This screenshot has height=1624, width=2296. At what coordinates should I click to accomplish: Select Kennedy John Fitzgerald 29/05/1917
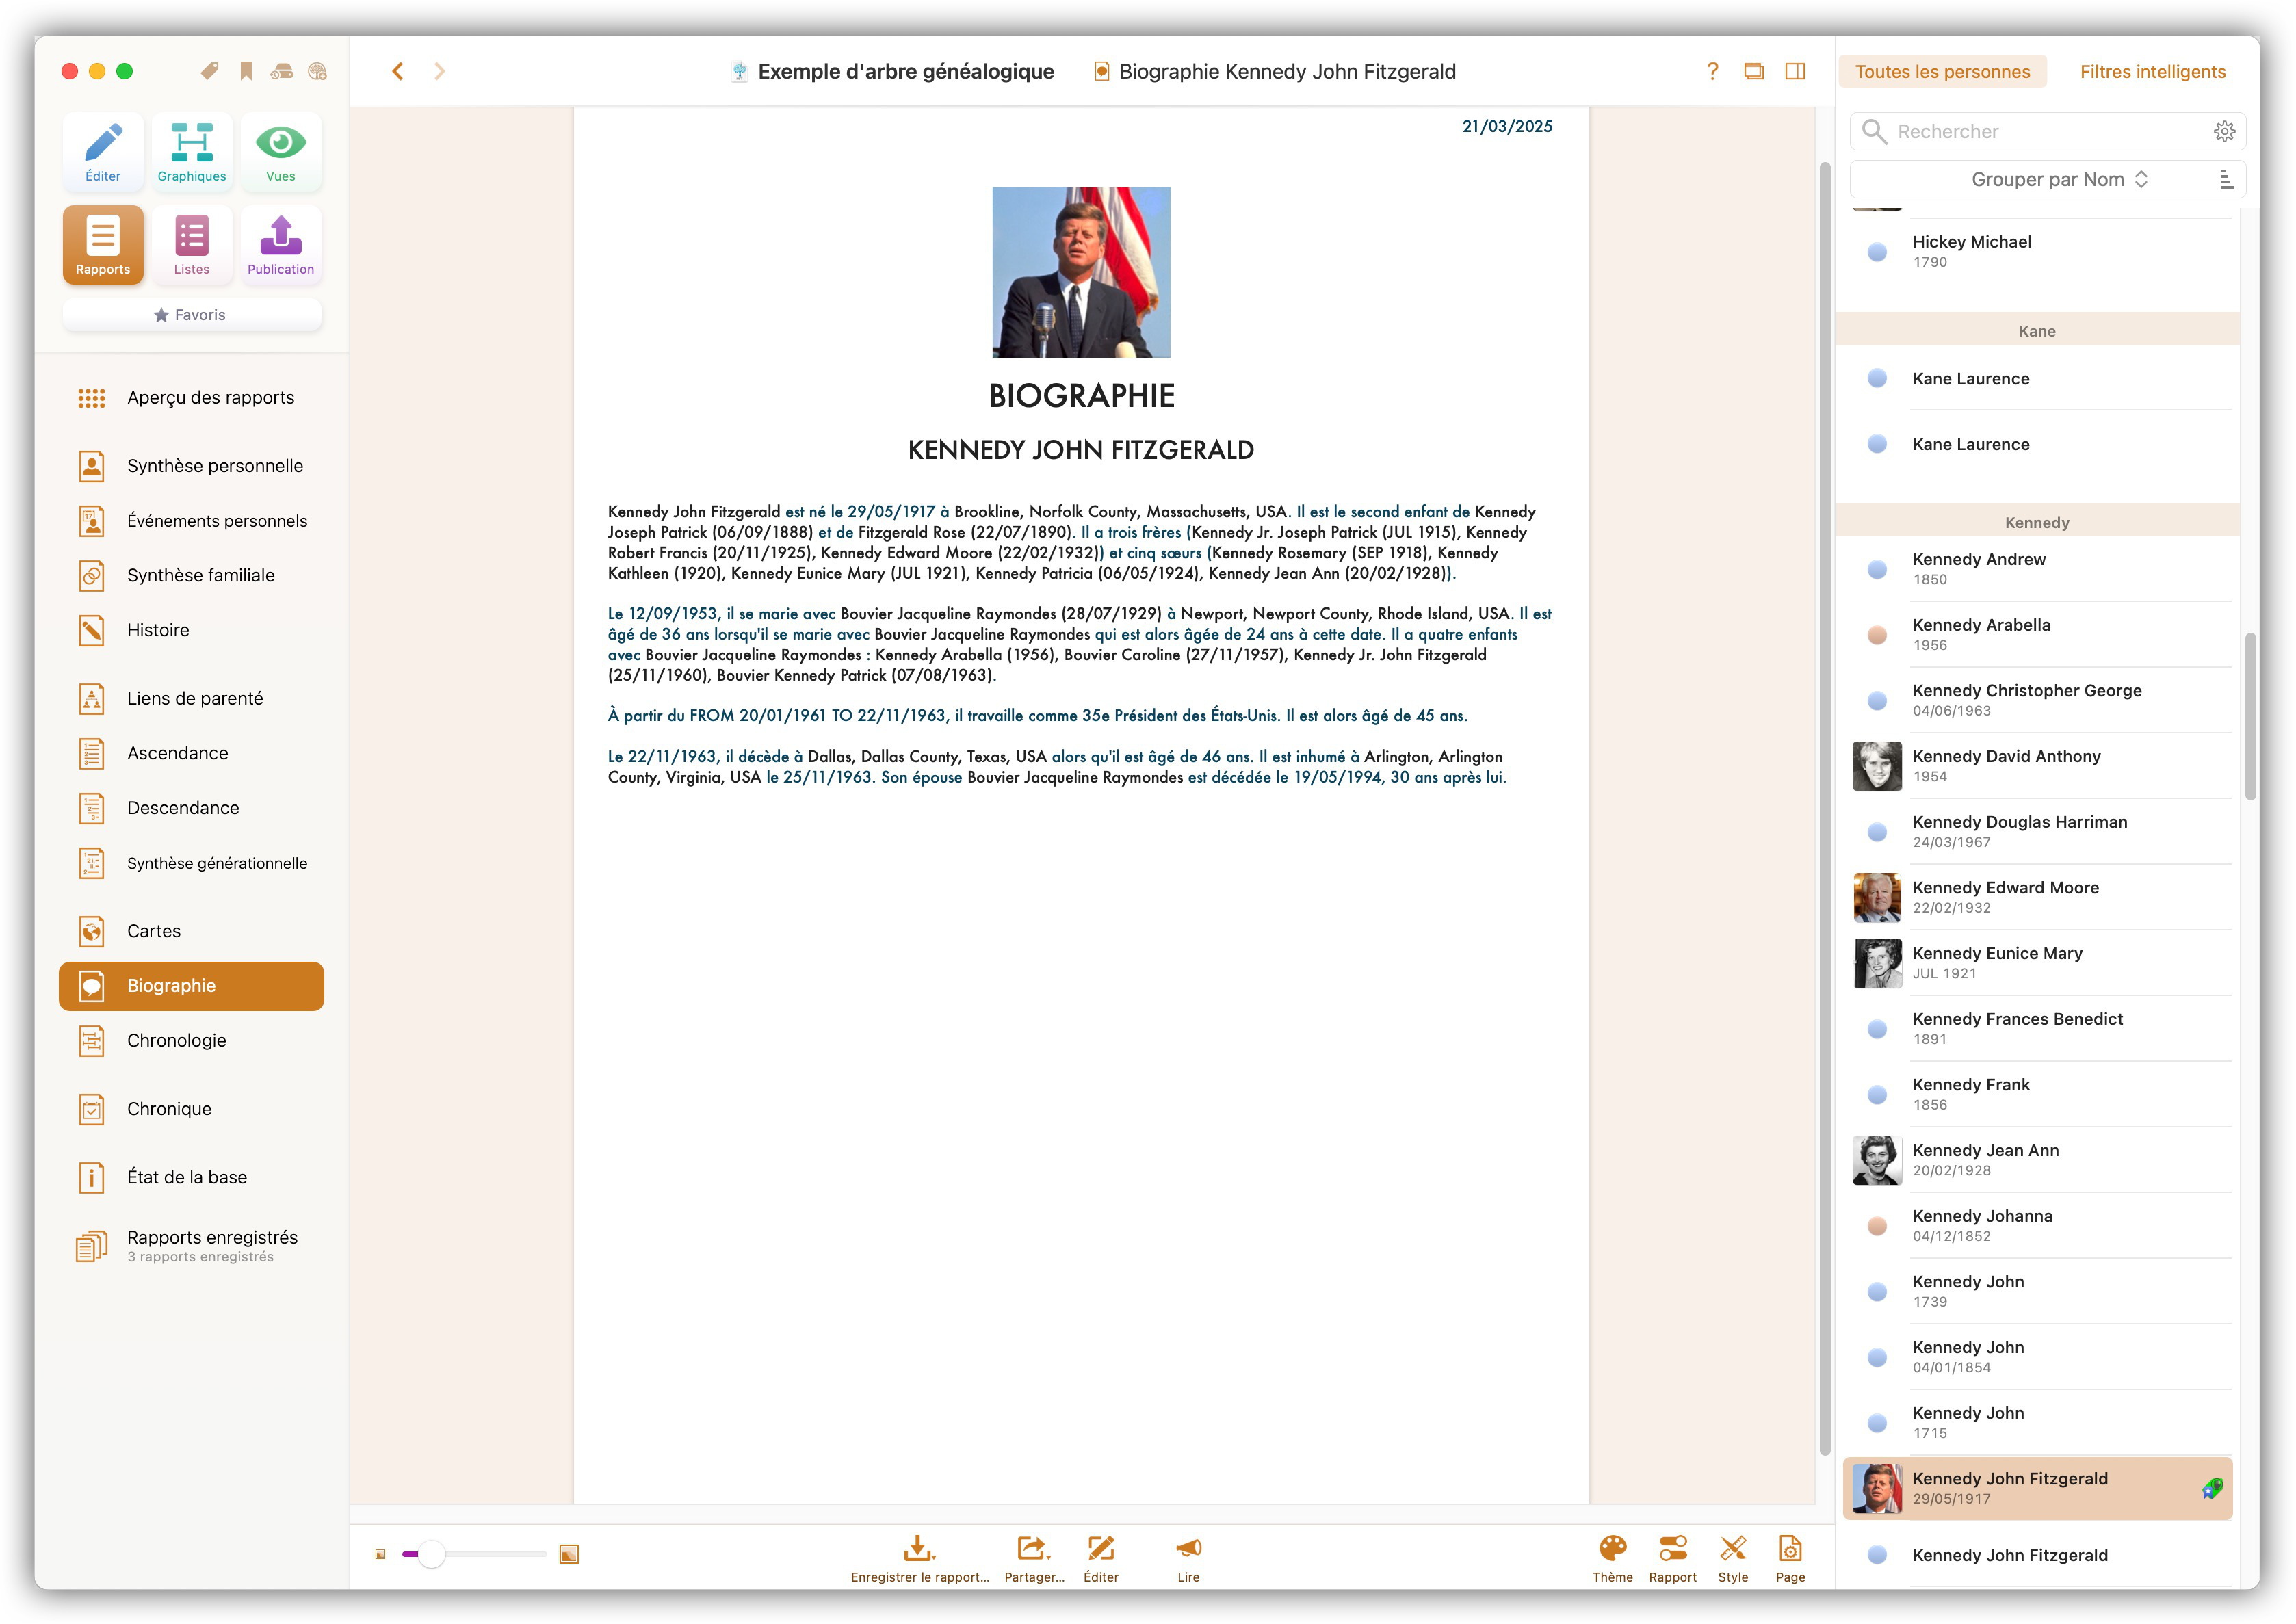tap(2038, 1488)
